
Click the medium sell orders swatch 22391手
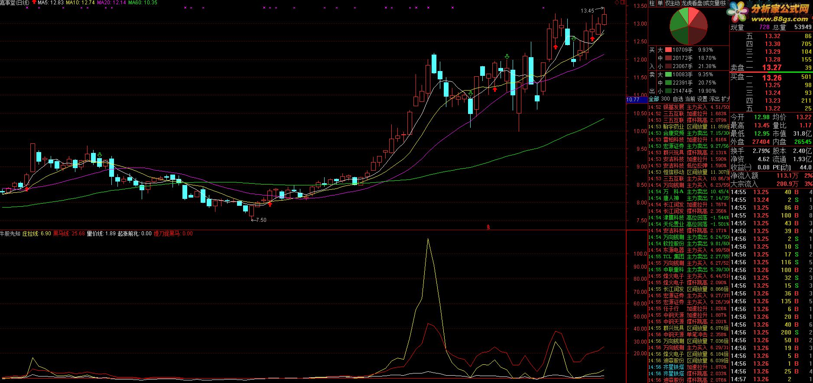[x=669, y=83]
